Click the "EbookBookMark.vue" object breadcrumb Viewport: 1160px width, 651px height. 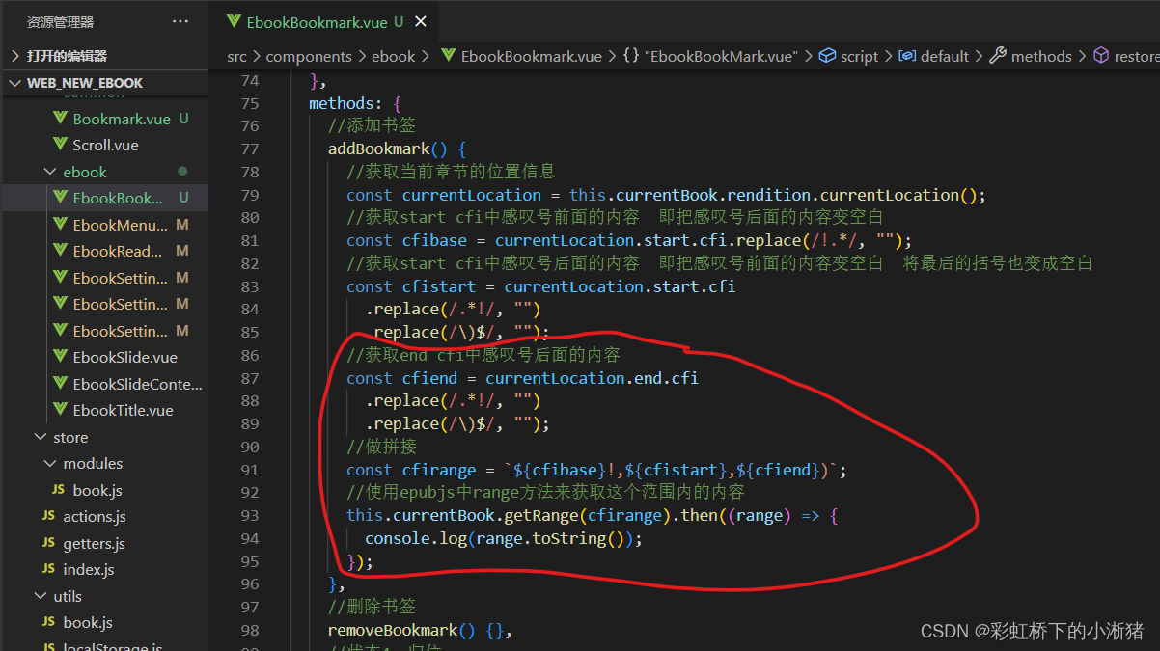[x=722, y=56]
